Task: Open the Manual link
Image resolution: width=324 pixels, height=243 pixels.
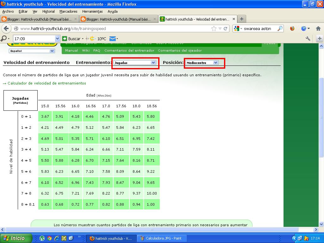Action: click(x=71, y=50)
